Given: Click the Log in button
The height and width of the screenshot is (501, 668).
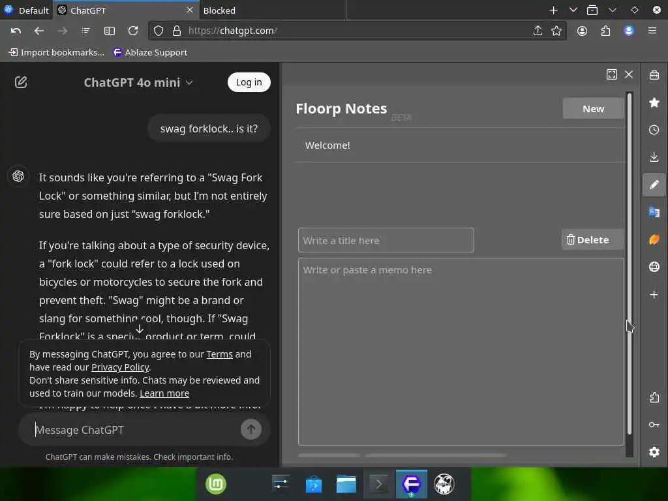Looking at the screenshot, I should tap(249, 82).
